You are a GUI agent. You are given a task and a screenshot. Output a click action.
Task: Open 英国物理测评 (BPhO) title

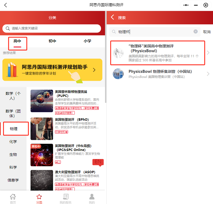72,120
